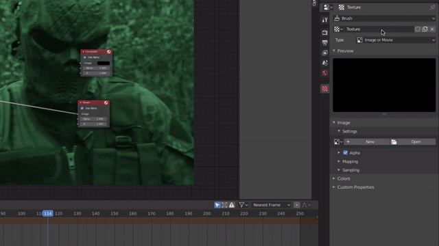Viewport: 439px width, 246px height.
Task: Open the Type Image or Movie dropdown
Action: tap(396, 40)
